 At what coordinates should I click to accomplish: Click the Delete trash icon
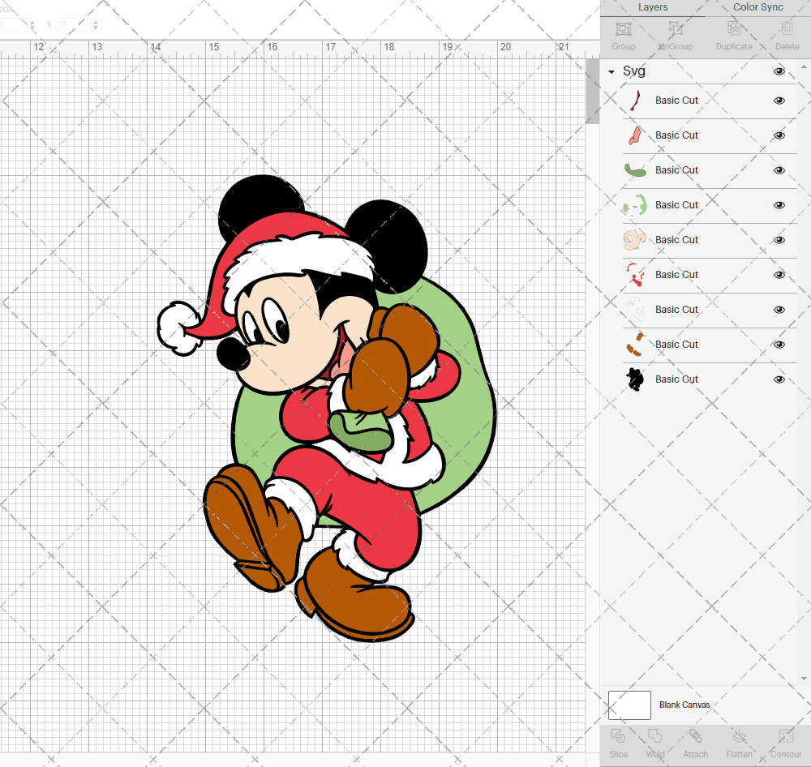[x=787, y=28]
